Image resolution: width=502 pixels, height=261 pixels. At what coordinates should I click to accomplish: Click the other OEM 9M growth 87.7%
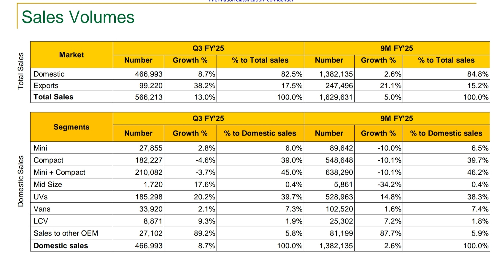391,233
